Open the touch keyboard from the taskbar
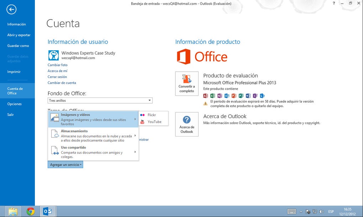 [291, 211]
